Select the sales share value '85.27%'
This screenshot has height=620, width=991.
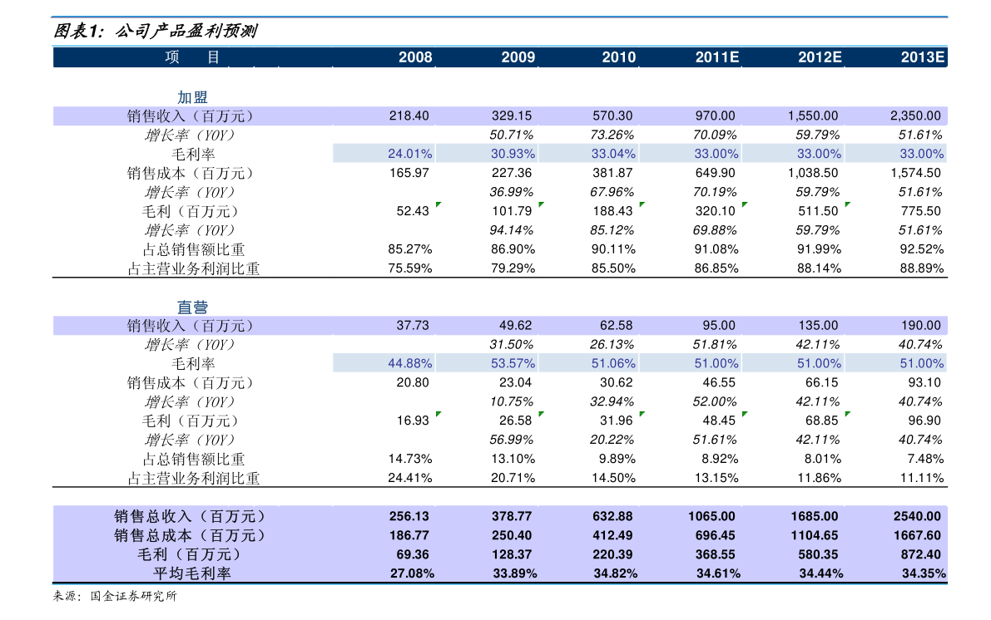click(410, 249)
